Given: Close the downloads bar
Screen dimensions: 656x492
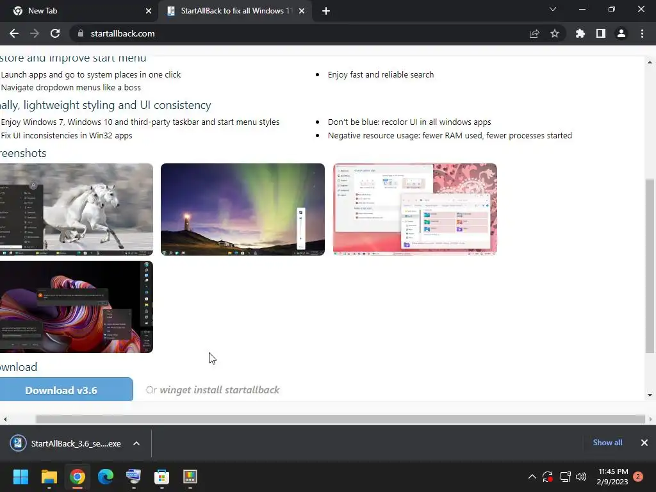Looking at the screenshot, I should point(644,443).
